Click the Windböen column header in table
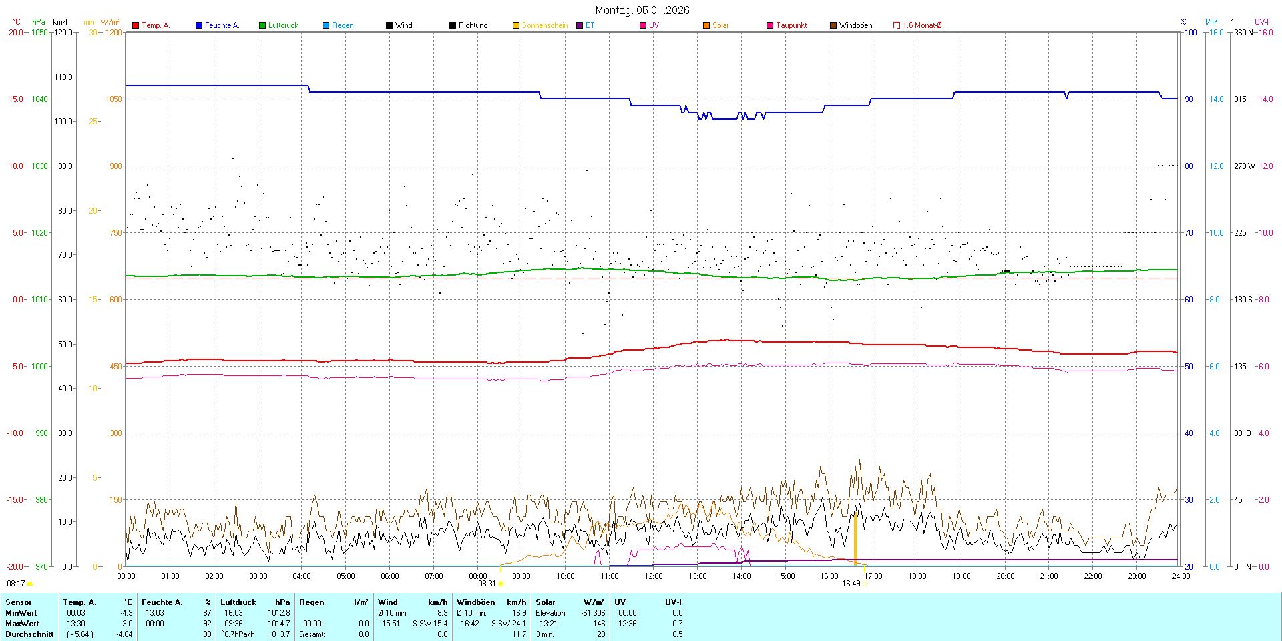The image size is (1282, 641). [475, 602]
